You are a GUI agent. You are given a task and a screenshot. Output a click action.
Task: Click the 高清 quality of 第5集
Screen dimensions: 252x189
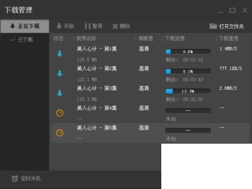pyautogui.click(x=144, y=128)
